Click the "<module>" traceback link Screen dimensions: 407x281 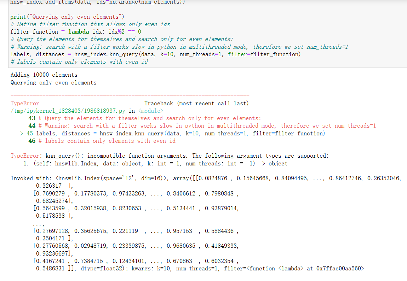pos(150,111)
